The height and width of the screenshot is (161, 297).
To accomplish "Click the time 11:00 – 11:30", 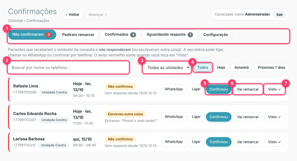I will coord(83,123).
